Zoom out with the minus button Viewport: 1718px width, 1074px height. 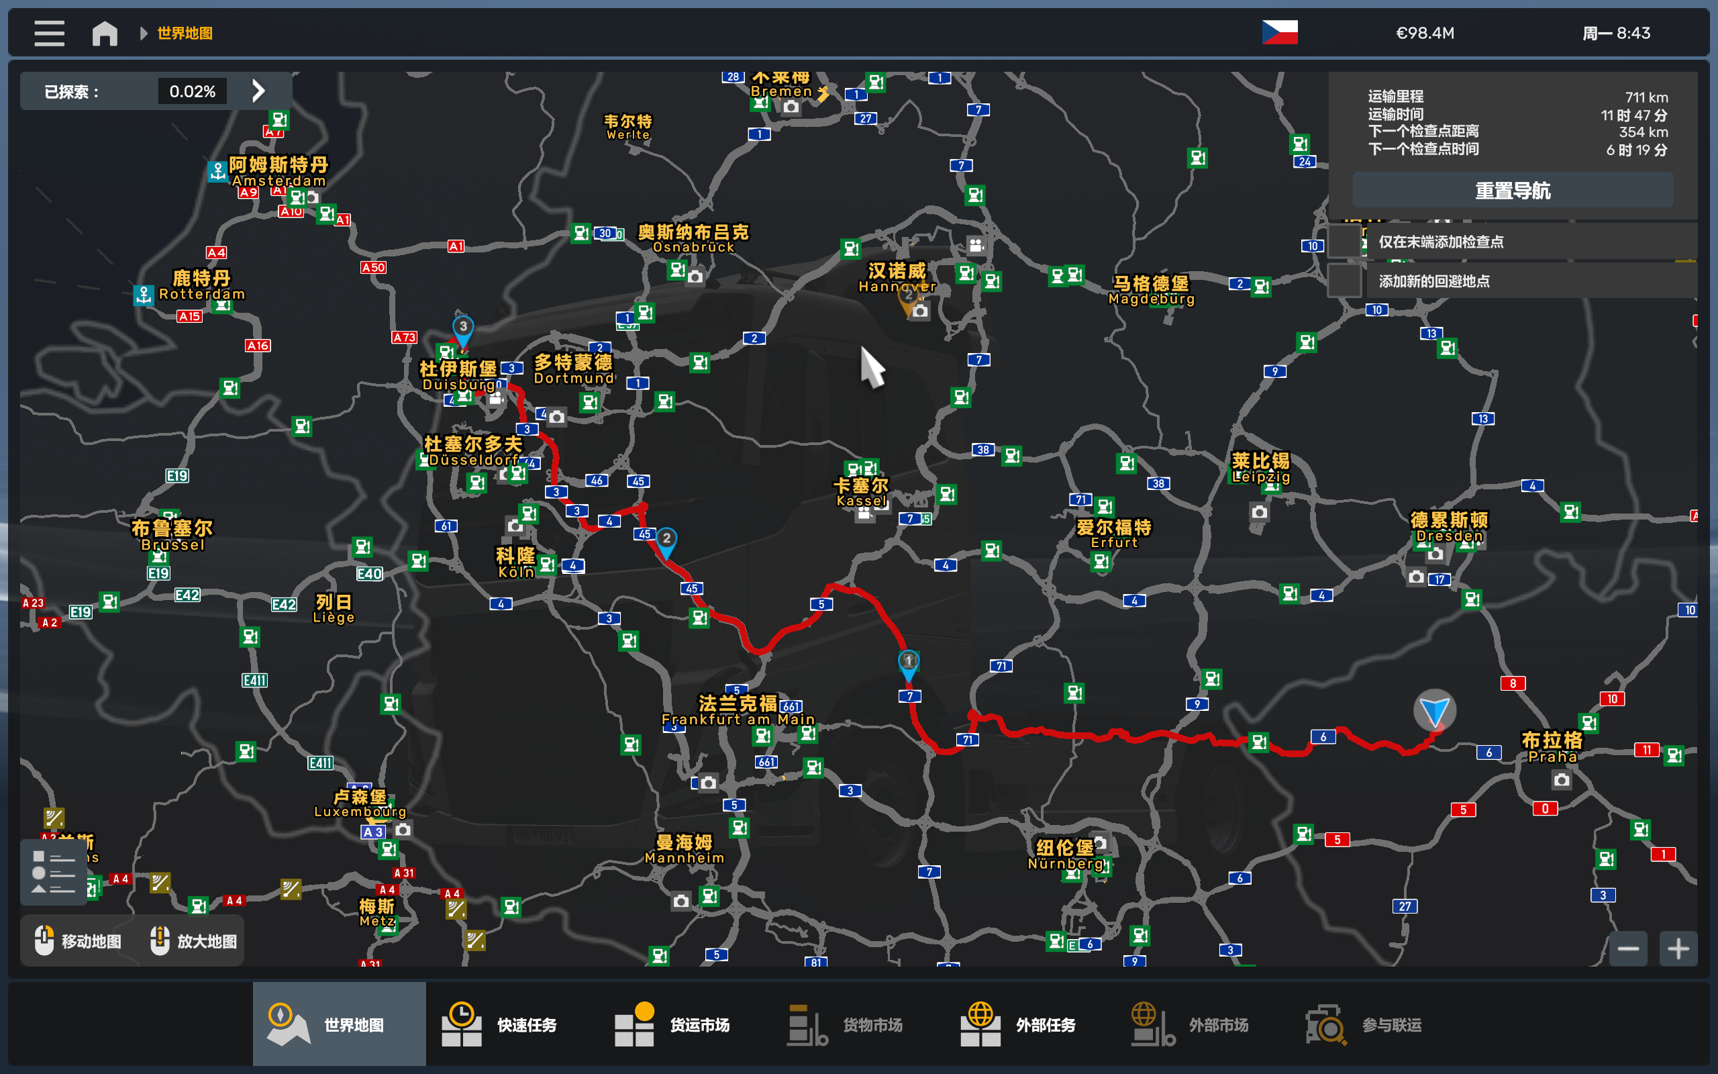(1628, 948)
